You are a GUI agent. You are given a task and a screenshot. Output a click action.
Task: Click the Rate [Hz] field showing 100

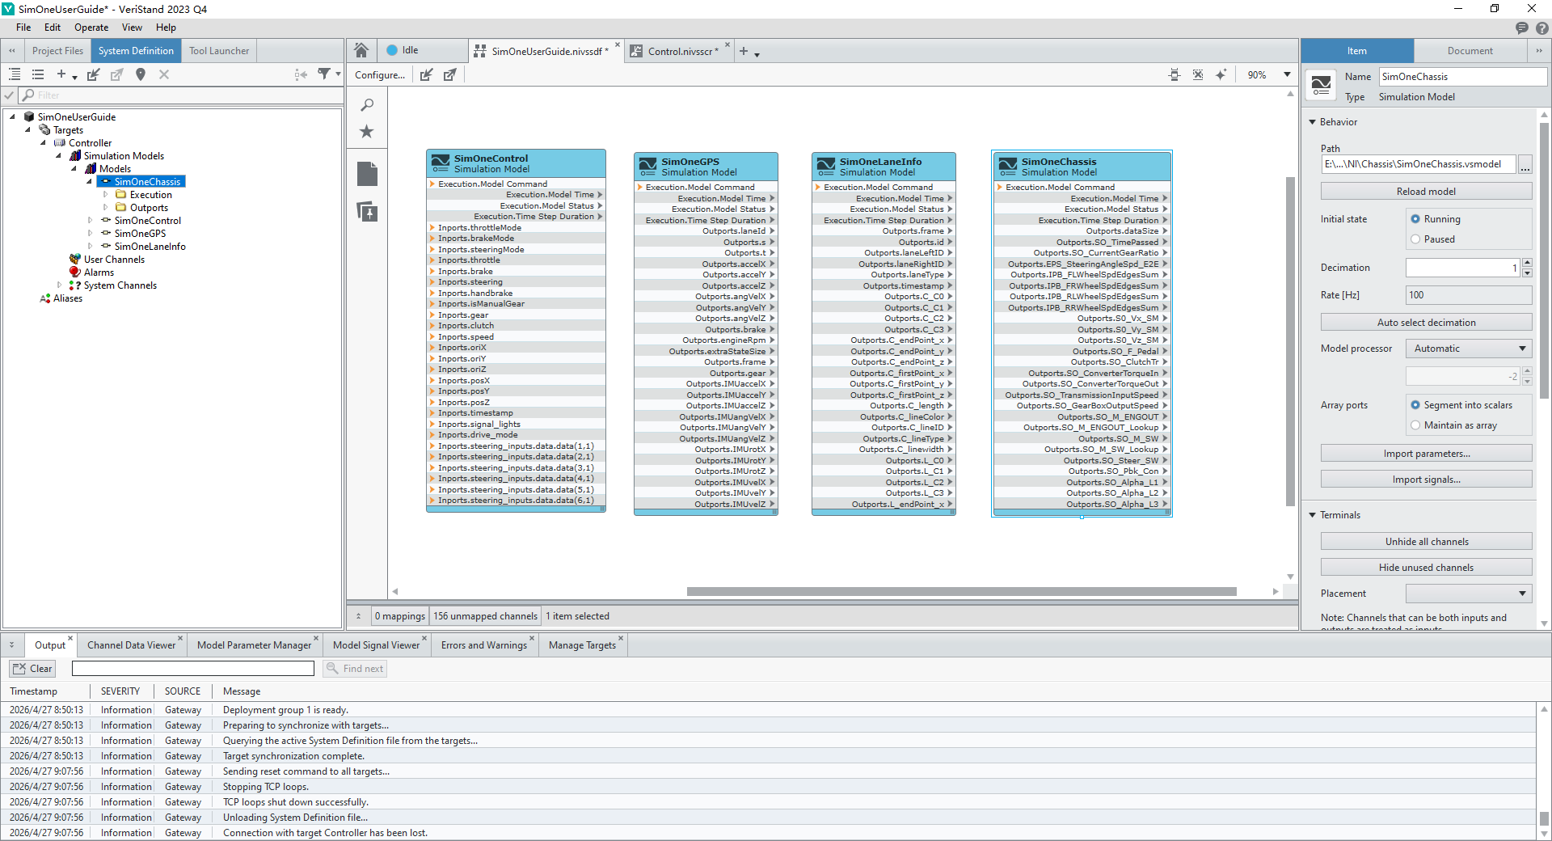(1469, 295)
